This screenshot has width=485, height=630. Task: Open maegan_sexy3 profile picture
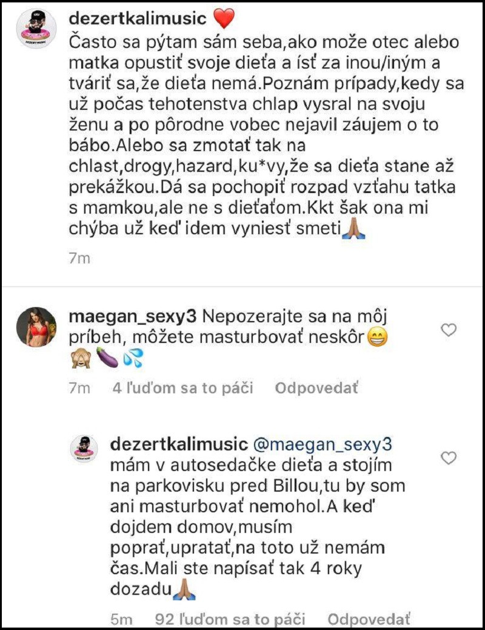[36, 327]
